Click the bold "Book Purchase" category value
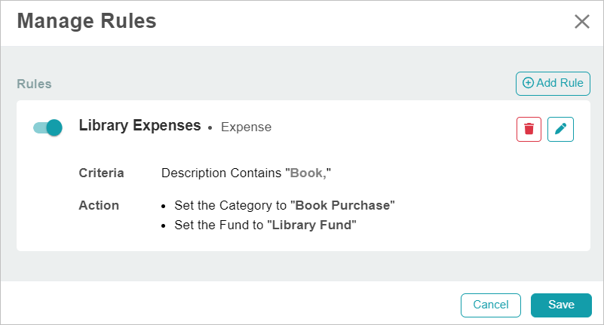This screenshot has width=604, height=325. click(x=343, y=205)
